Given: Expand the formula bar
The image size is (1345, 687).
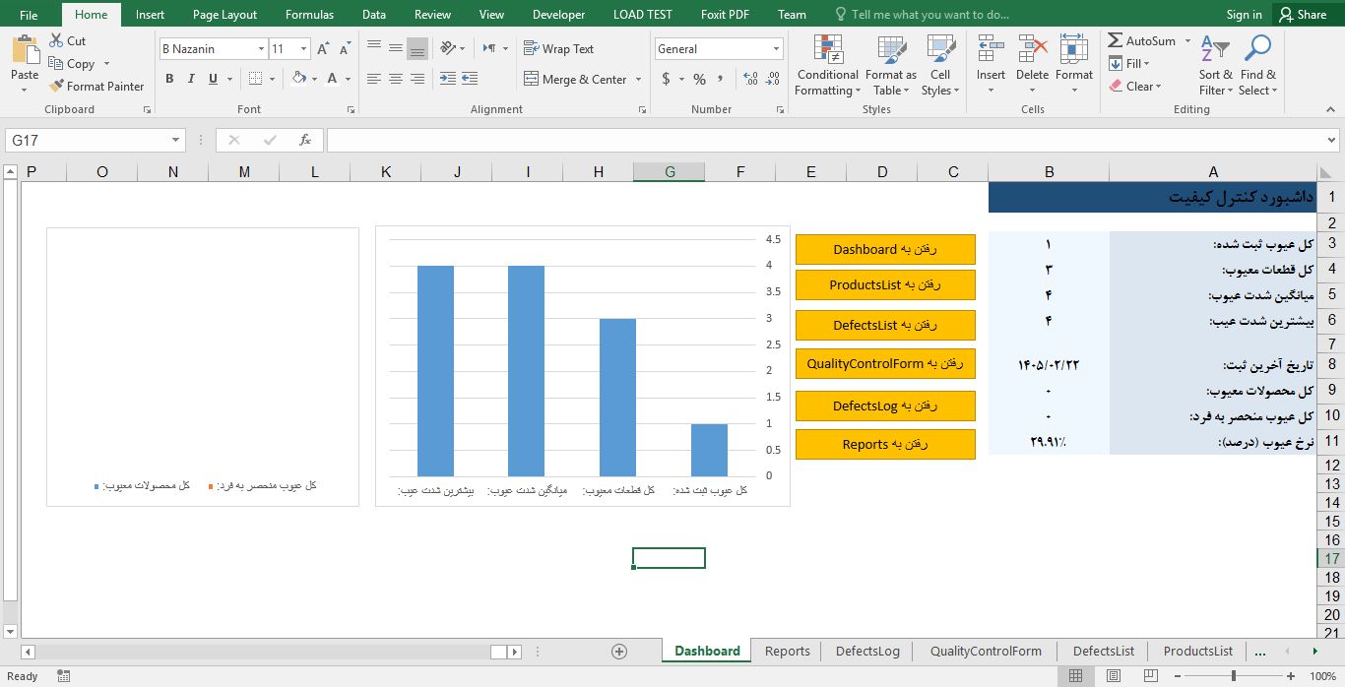Looking at the screenshot, I should (1332, 140).
